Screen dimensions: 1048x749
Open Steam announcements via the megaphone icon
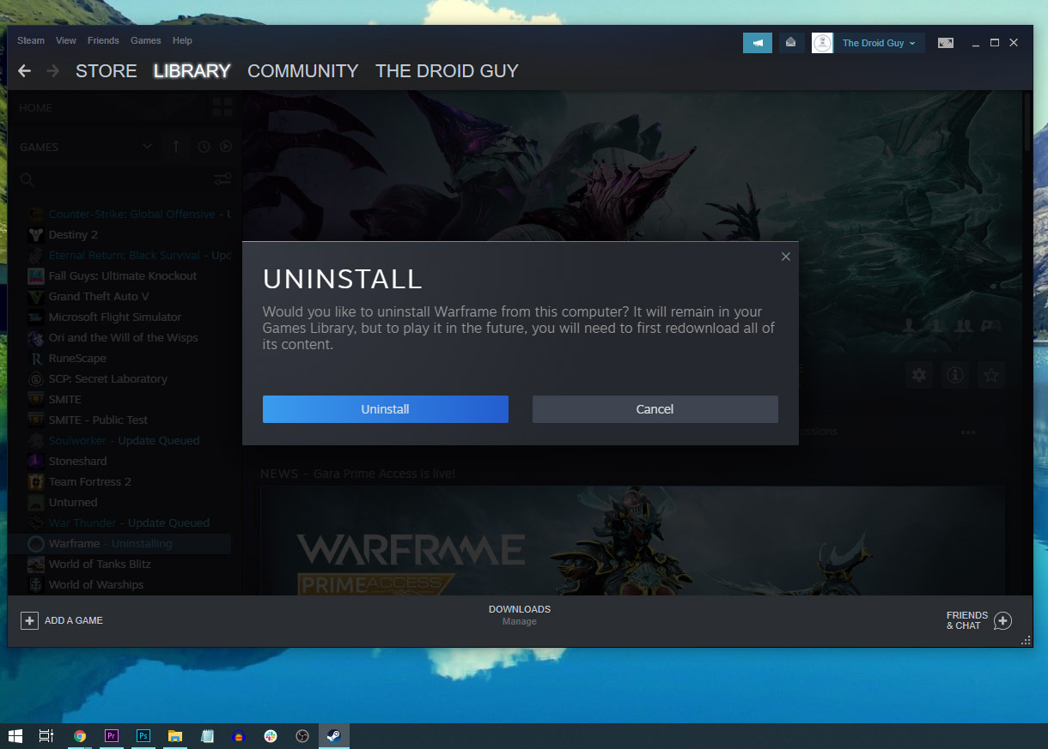point(757,42)
